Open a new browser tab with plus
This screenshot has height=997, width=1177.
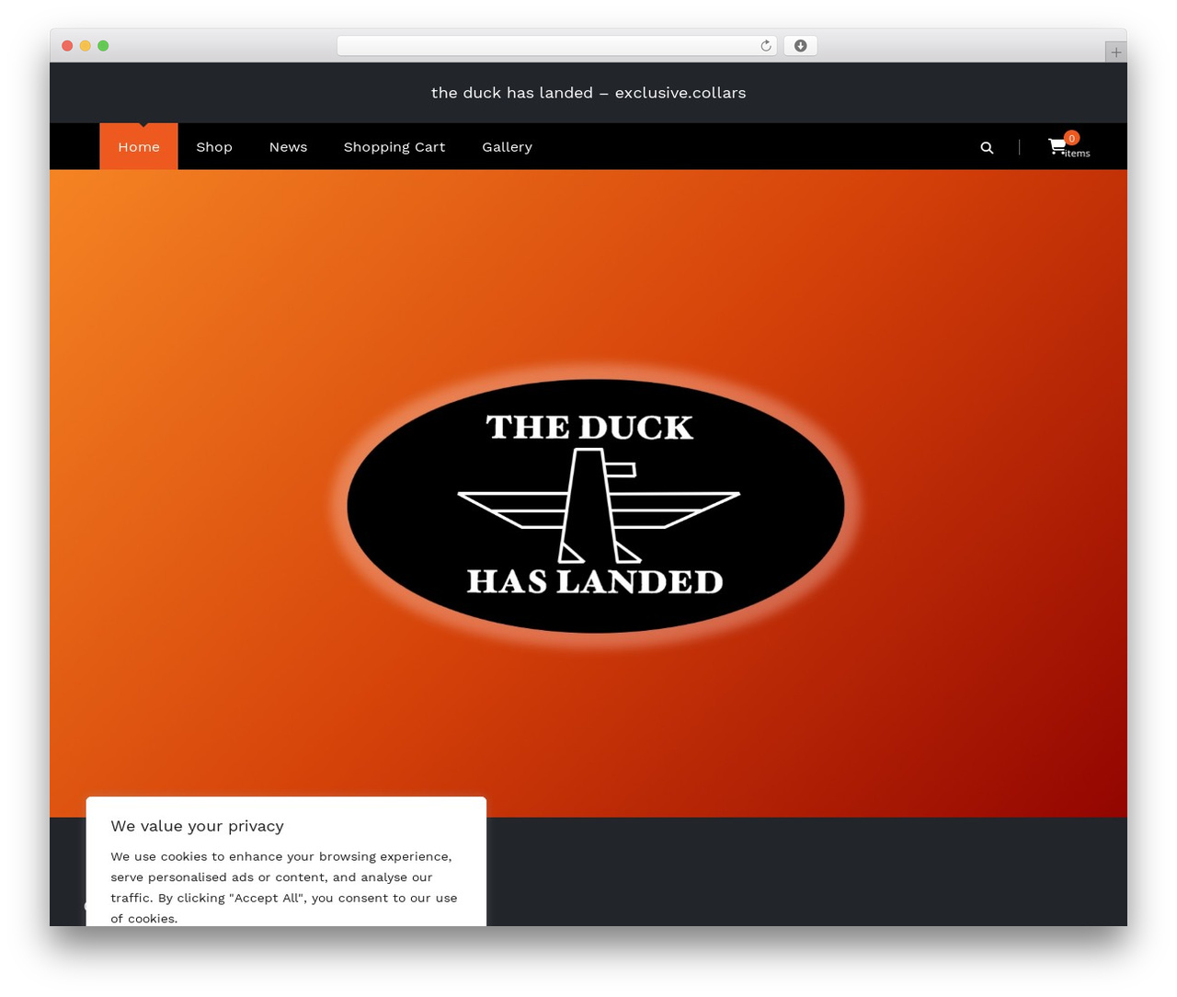1116,52
